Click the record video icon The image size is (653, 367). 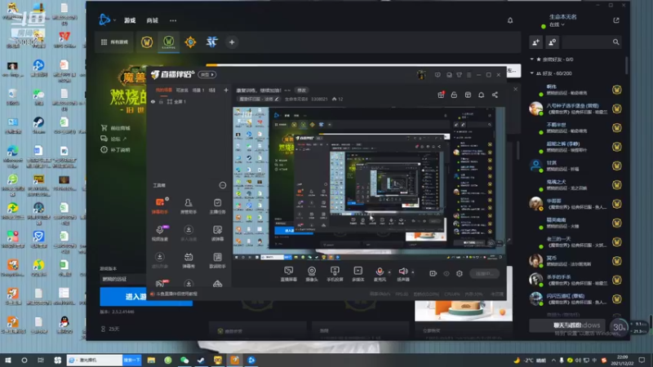pos(433,273)
